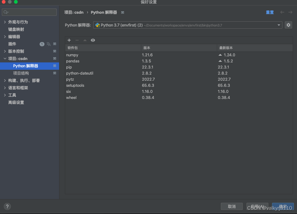Viewport: 297px width, 214px height.
Task: Go back with the left arrow
Action: coord(282,12)
